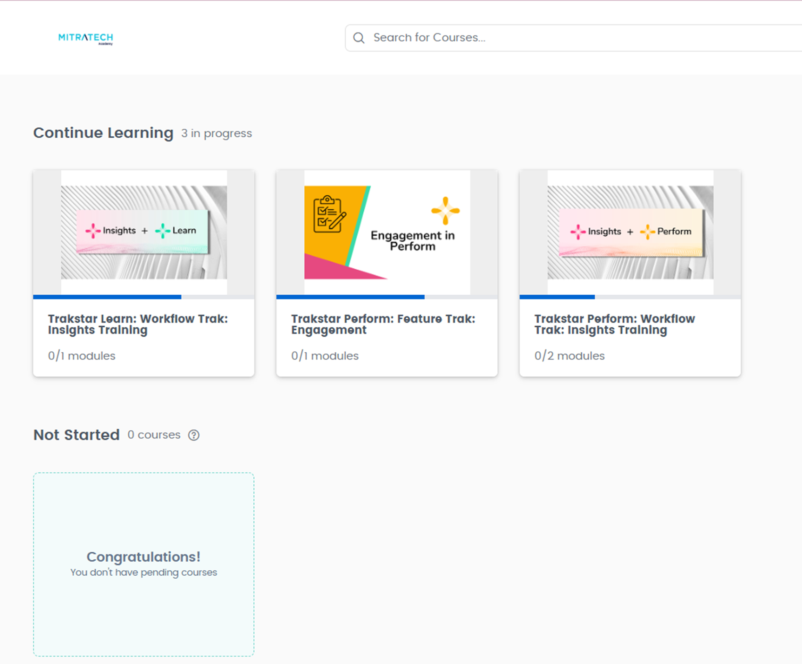802x664 pixels.
Task: Click the clipboard checklist icon on Engagement card
Action: [x=330, y=214]
